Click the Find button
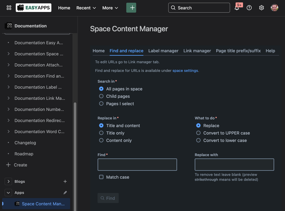285x211 pixels. point(108,198)
